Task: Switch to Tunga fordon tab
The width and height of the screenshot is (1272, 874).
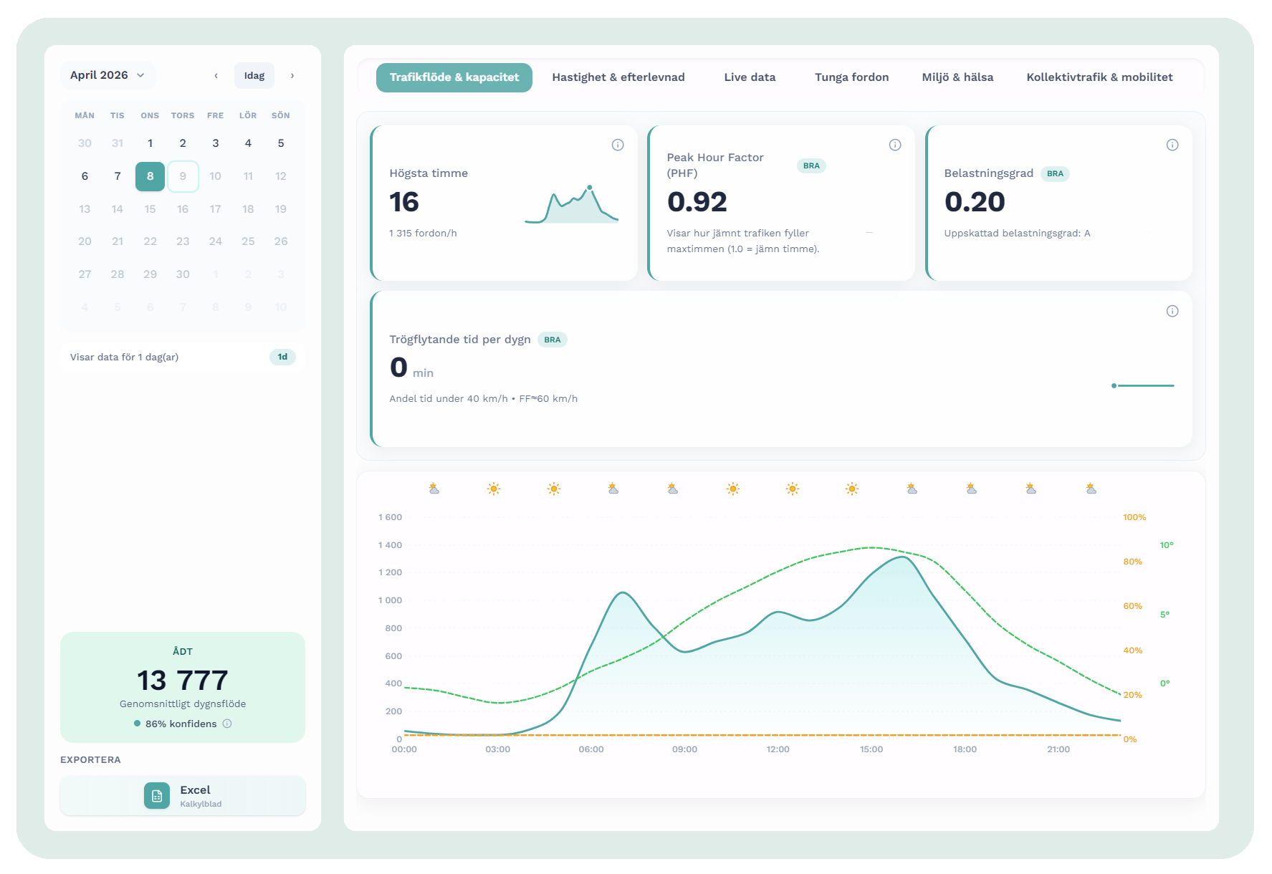Action: 851,77
